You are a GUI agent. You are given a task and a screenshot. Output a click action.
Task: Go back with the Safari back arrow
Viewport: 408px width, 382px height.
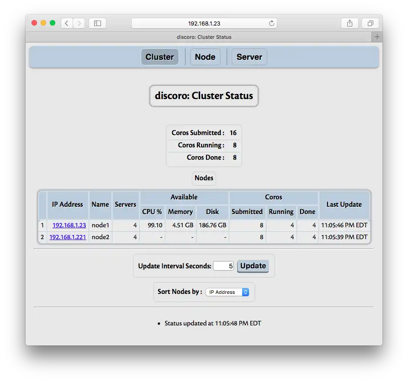(x=67, y=23)
